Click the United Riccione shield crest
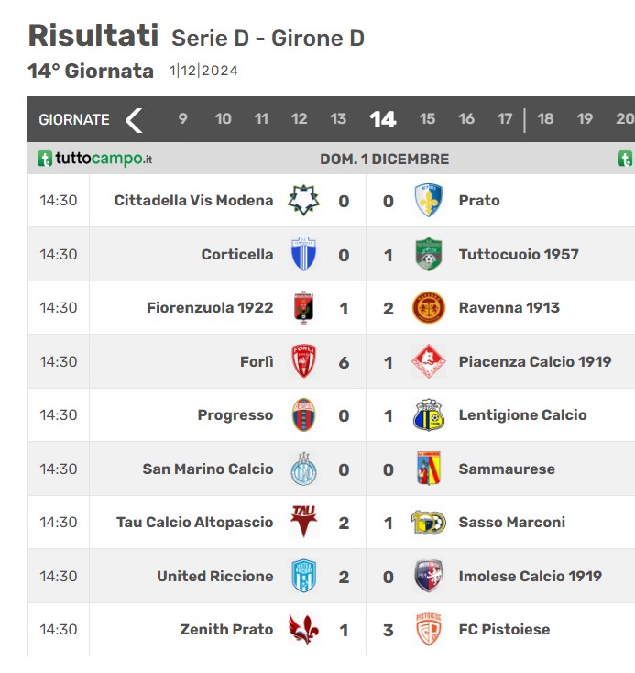 tap(304, 576)
